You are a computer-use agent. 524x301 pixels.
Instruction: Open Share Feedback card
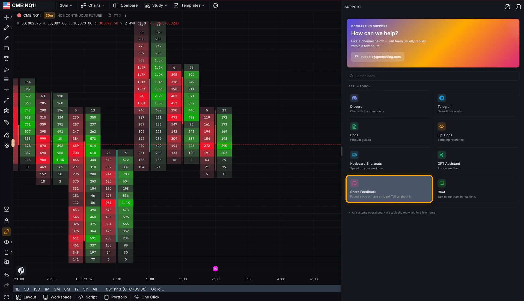pyautogui.click(x=389, y=189)
